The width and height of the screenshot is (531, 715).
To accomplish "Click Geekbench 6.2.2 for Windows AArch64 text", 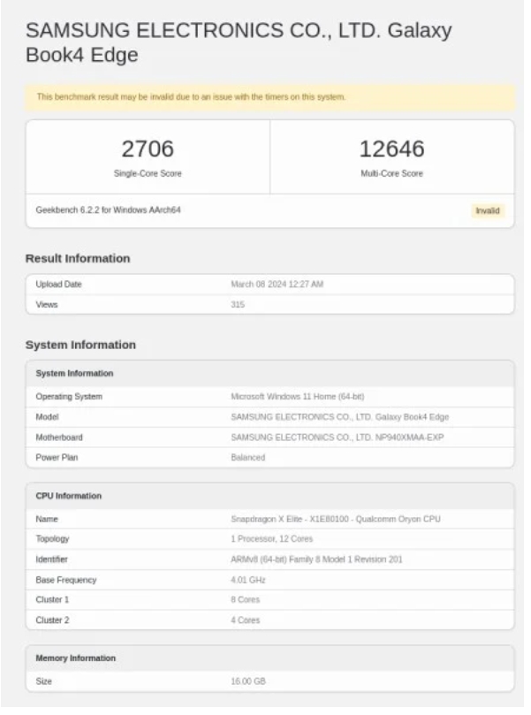I will (x=109, y=210).
